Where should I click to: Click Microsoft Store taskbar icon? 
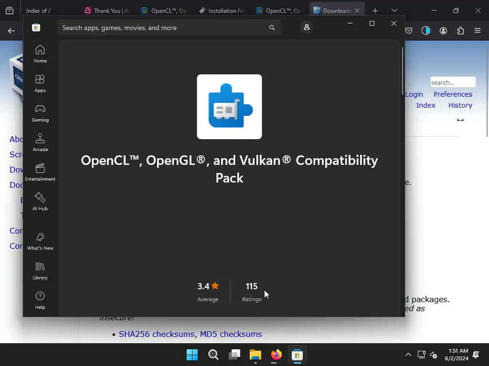(297, 355)
